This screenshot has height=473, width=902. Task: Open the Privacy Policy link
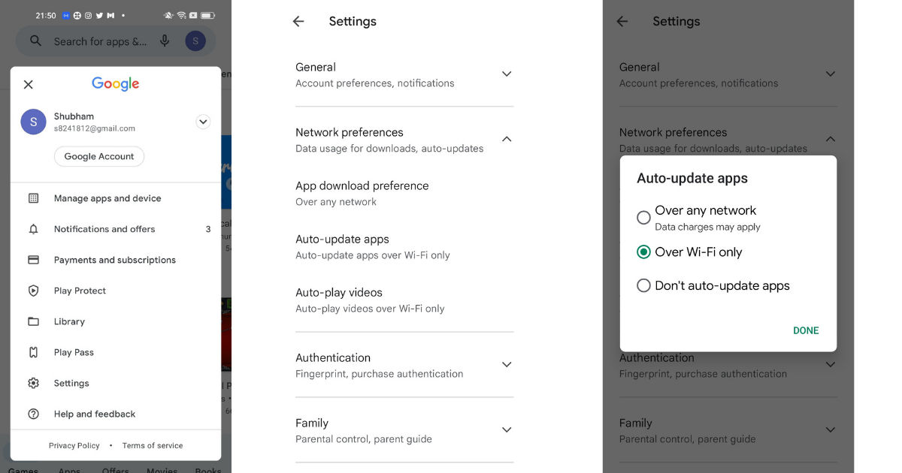click(x=74, y=445)
